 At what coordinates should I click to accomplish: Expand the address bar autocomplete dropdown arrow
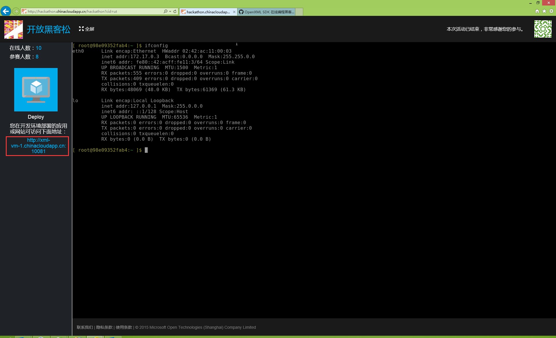pyautogui.click(x=170, y=12)
